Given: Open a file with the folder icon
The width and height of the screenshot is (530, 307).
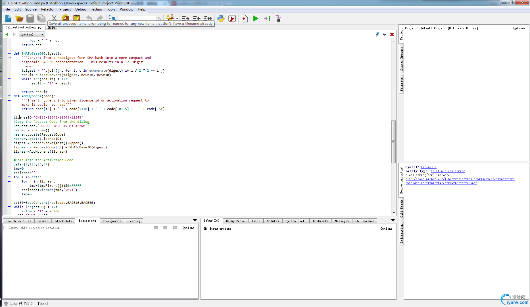Looking at the screenshot, I should (19, 18).
